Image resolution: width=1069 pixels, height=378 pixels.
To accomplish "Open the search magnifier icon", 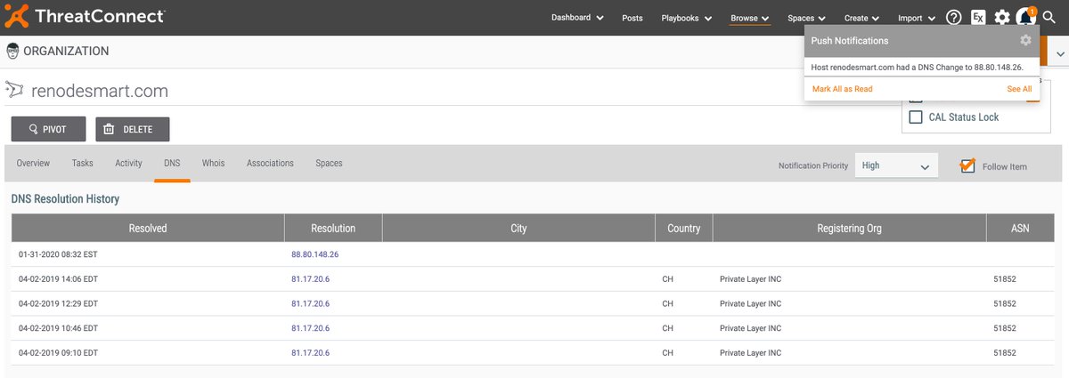I will [x=1049, y=18].
